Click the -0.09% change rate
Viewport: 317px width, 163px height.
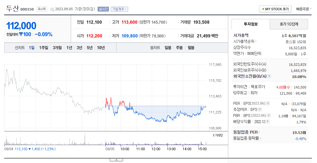[44, 35]
